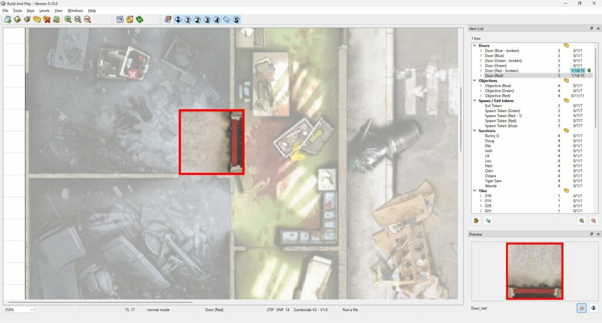The height and width of the screenshot is (323, 602).
Task: Collapse the Tiles category
Action: [x=475, y=191]
